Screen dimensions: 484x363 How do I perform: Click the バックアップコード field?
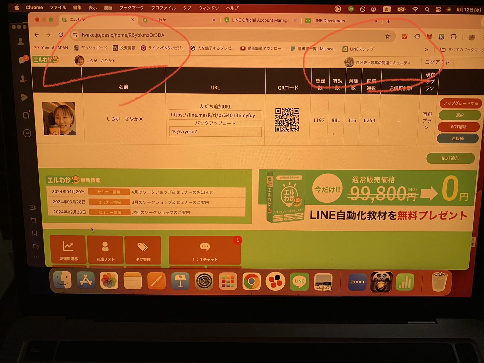click(215, 132)
